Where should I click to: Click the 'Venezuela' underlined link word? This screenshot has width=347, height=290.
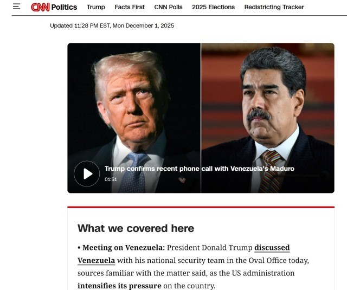97,260
